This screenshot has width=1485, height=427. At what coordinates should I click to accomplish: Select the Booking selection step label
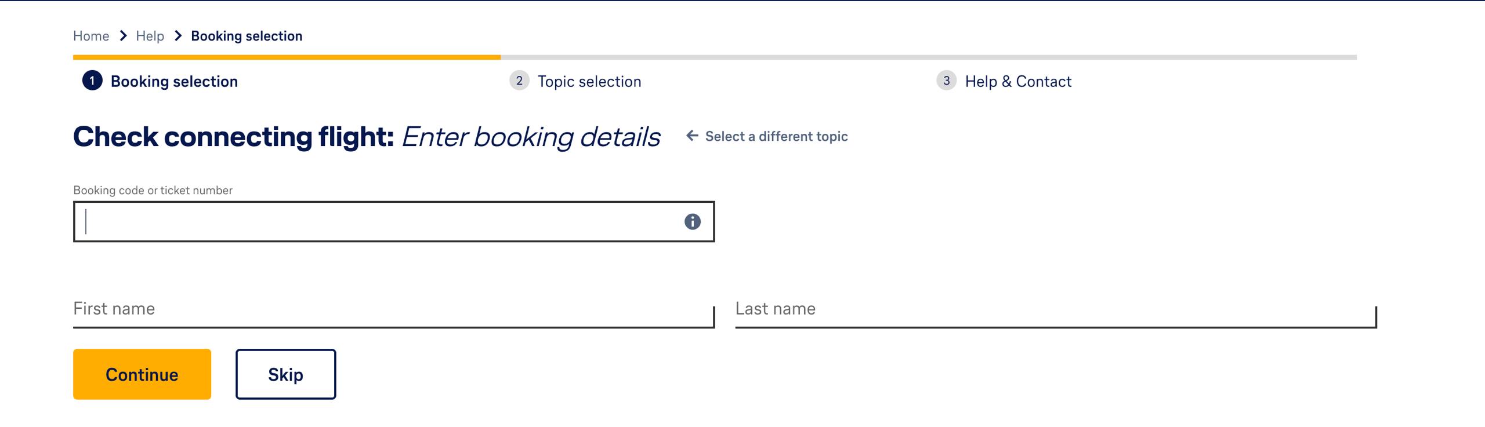(x=174, y=81)
